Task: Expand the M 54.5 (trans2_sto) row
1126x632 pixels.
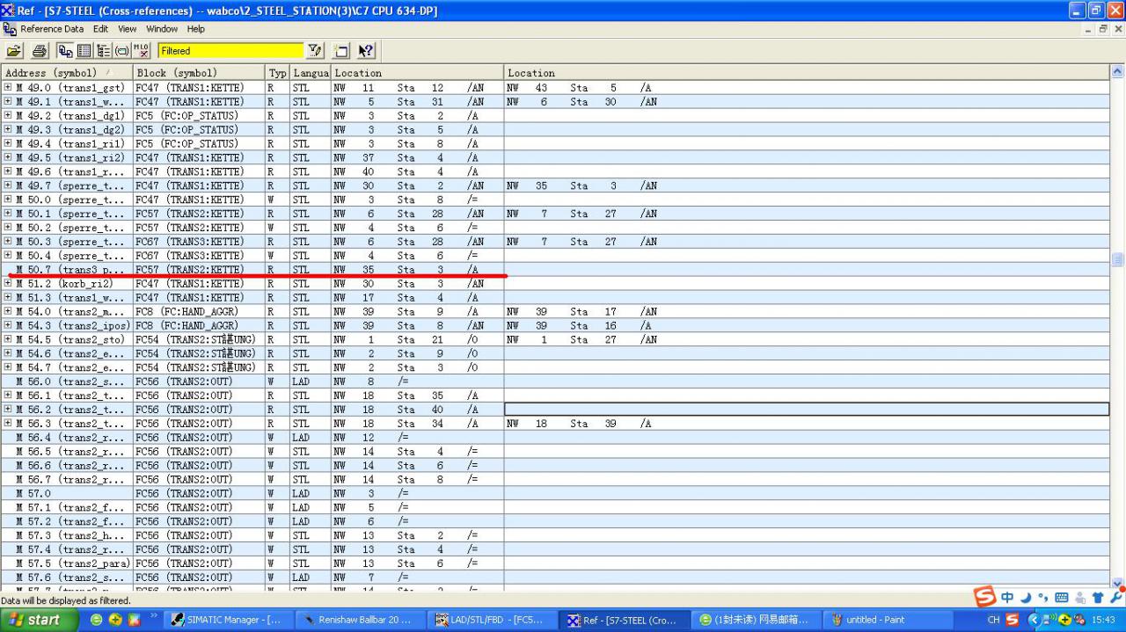Action: [x=8, y=340]
